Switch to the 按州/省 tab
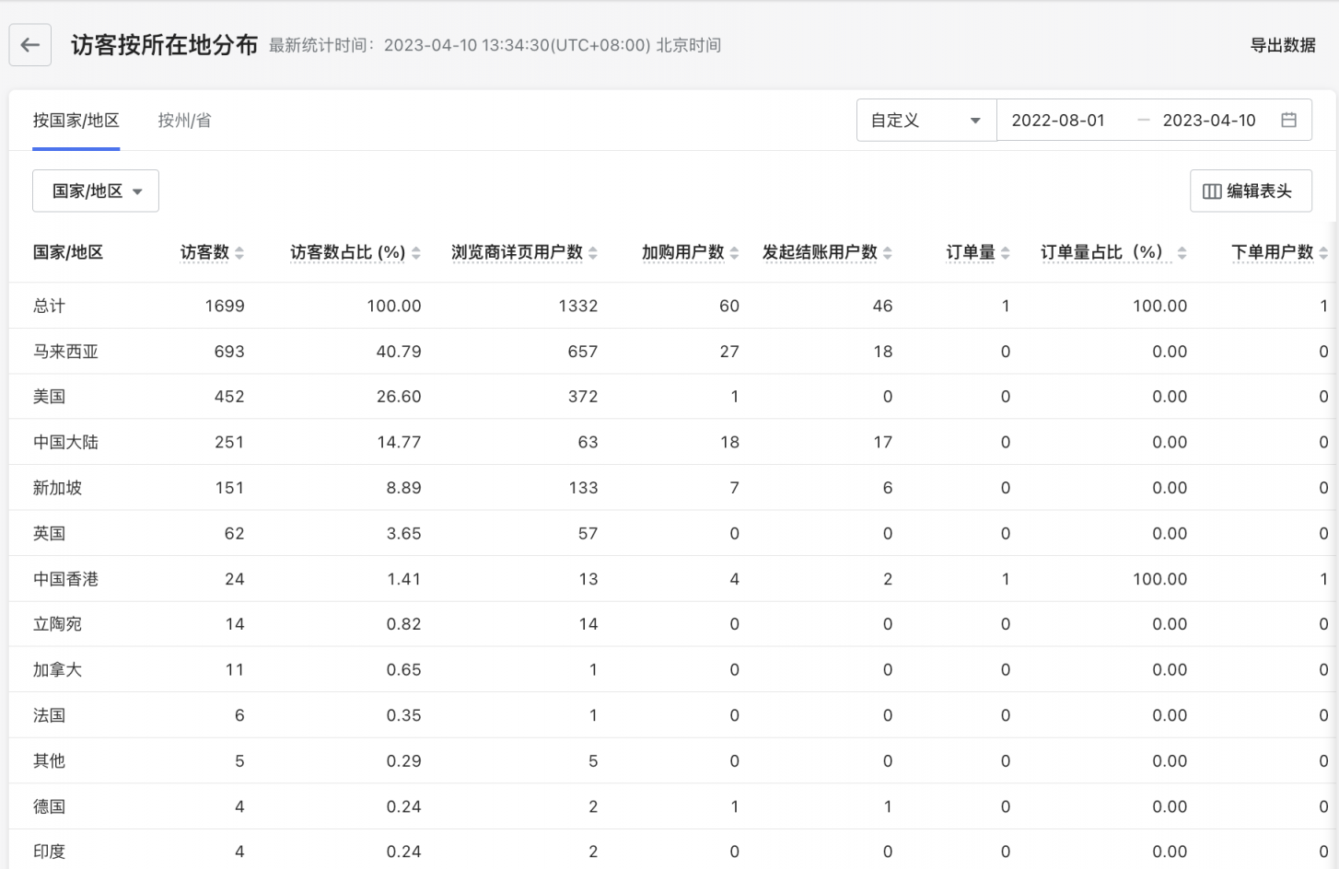The image size is (1339, 869). coord(183,120)
